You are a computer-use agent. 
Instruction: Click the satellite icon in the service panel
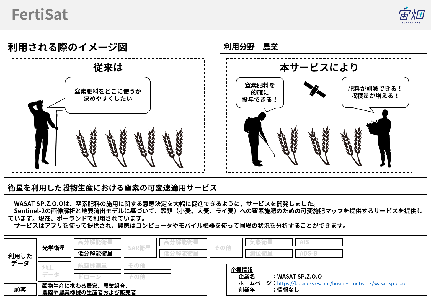(314, 89)
